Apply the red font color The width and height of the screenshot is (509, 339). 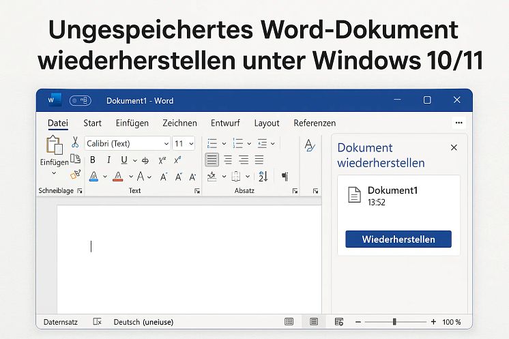coord(118,177)
